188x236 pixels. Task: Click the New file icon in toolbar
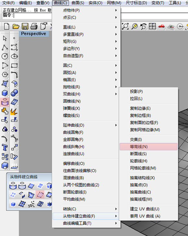pyautogui.click(x=6, y=26)
